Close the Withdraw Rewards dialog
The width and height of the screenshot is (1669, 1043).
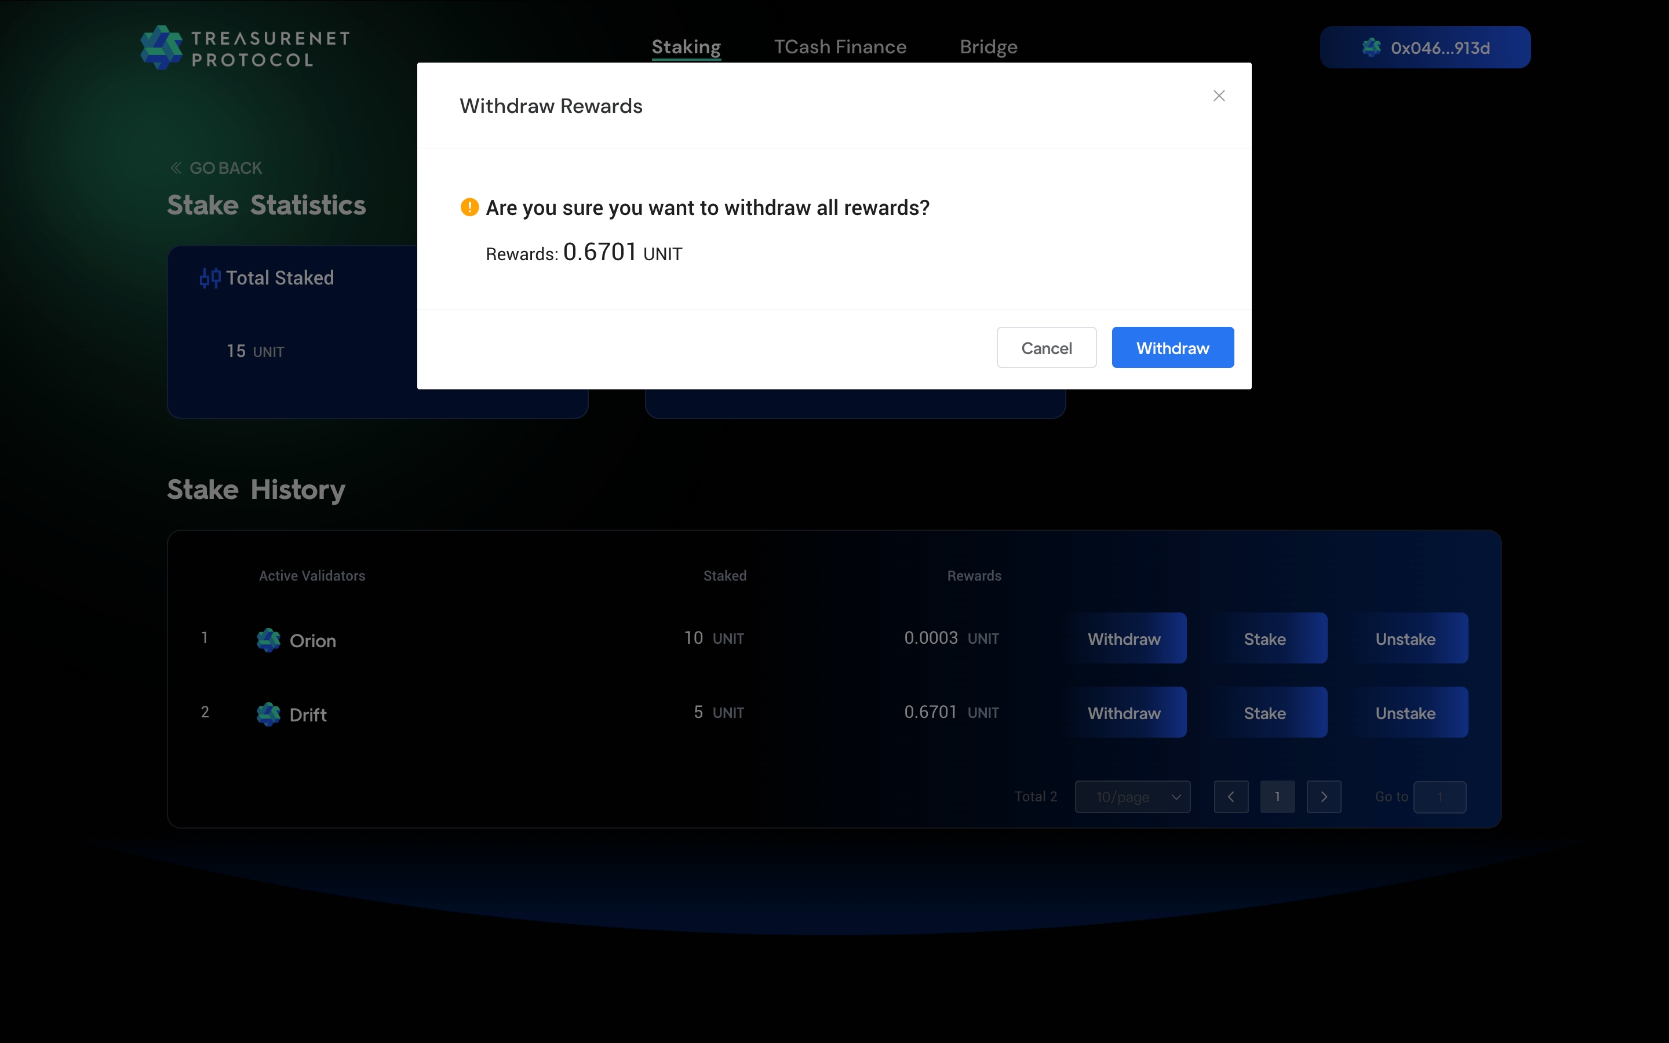tap(1219, 96)
